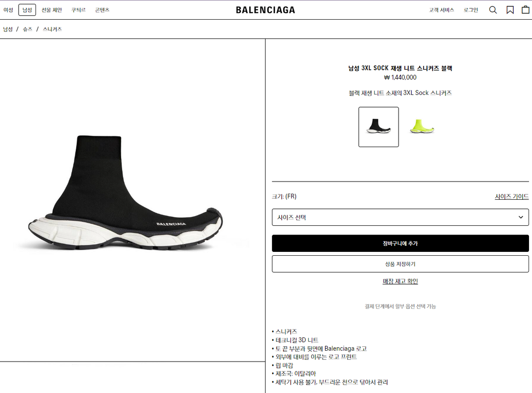
Task: Open the saved items bookmark icon
Action: tap(510, 10)
